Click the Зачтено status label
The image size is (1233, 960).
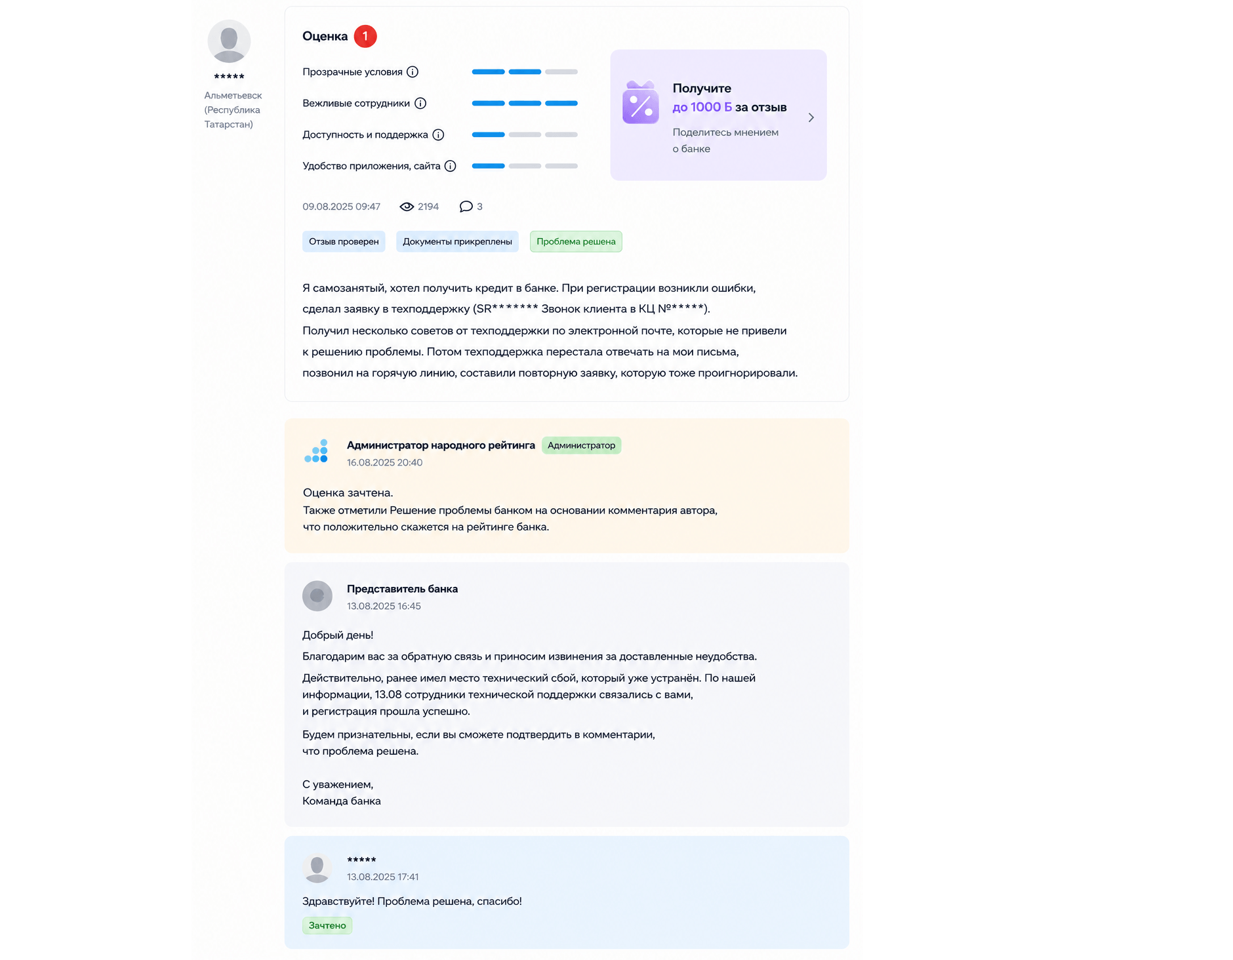[x=327, y=926]
